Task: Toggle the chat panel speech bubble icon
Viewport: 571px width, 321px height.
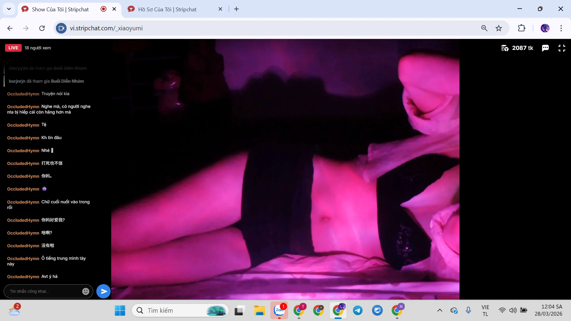Action: coord(545,48)
